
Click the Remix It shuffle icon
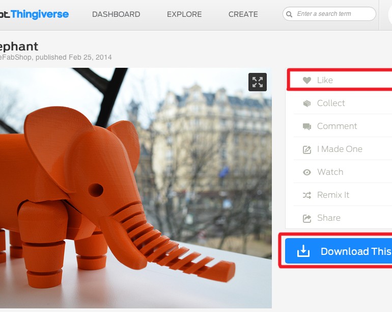(307, 195)
